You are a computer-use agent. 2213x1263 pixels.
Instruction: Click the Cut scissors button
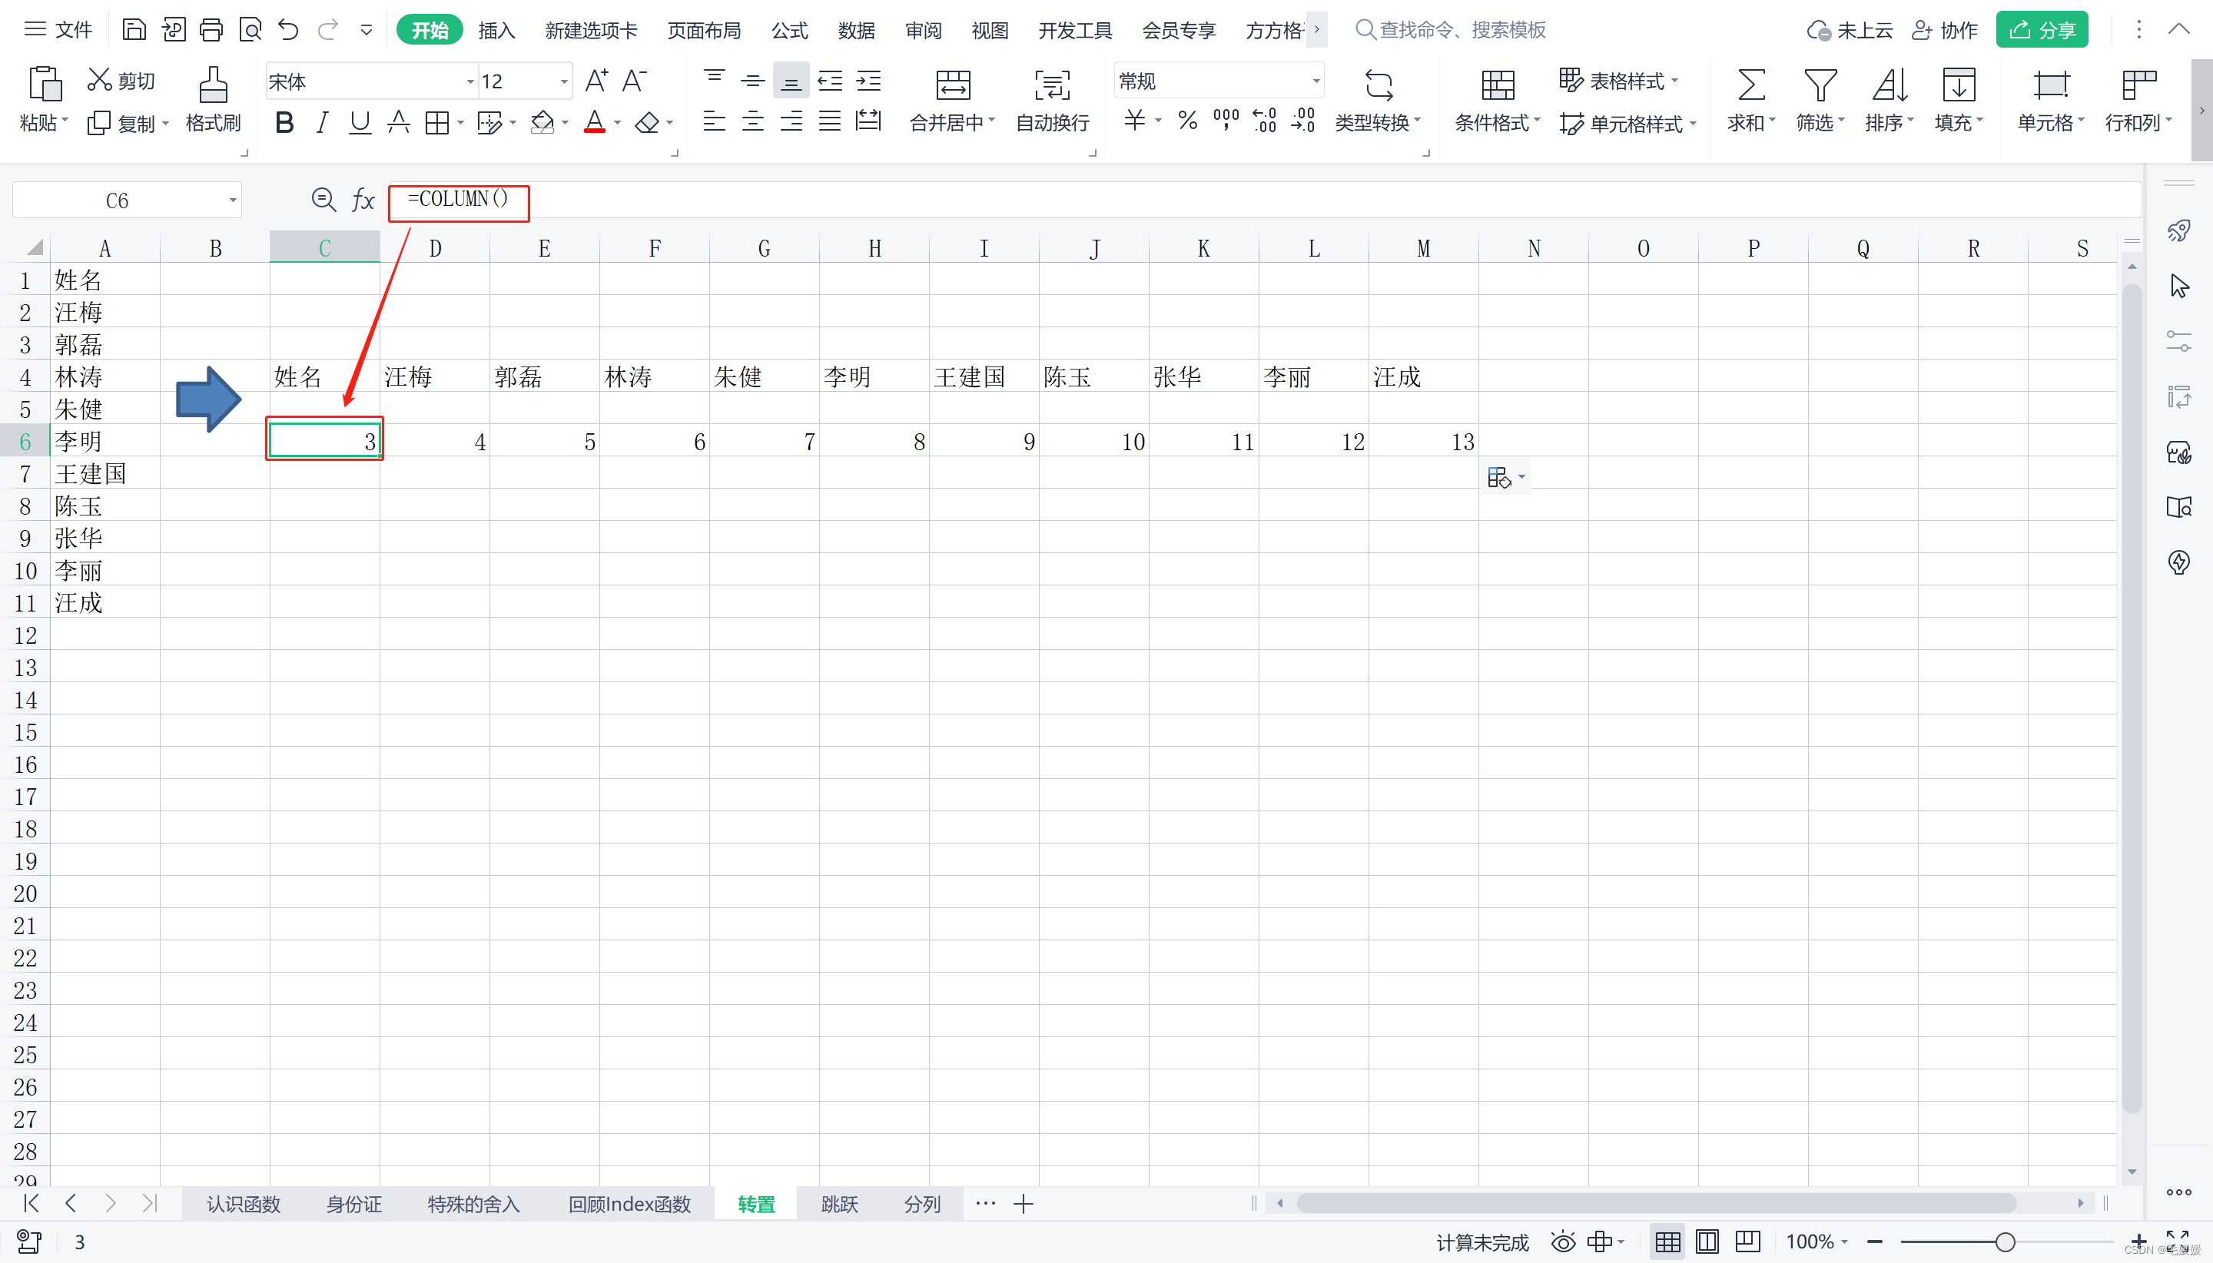121,81
